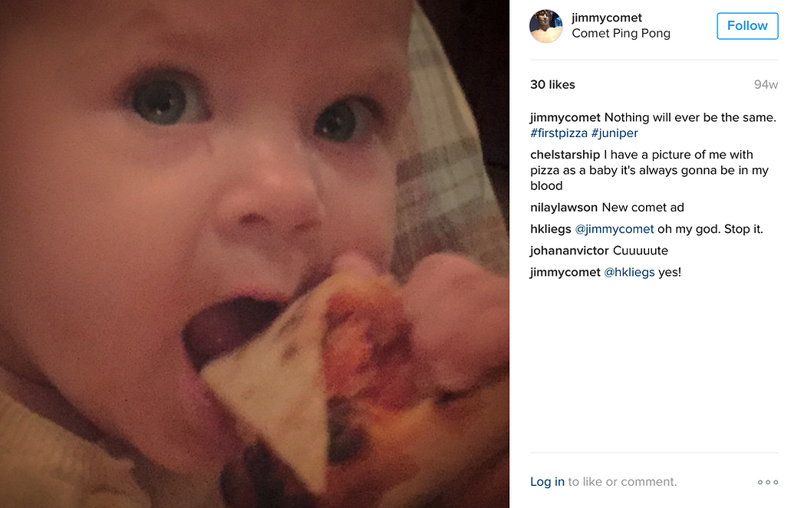Visit johananvictor's profile from the comment
Image resolution: width=794 pixels, height=508 pixels.
coord(569,251)
